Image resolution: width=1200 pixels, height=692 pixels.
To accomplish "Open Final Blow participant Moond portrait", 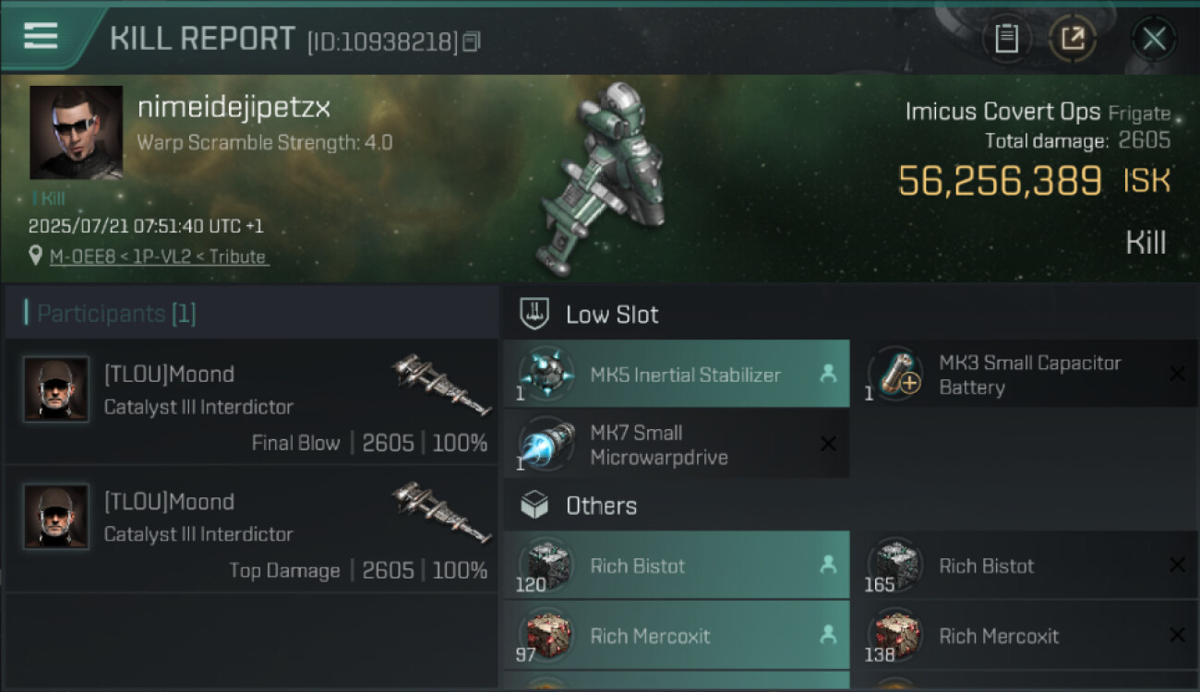I will [x=56, y=389].
